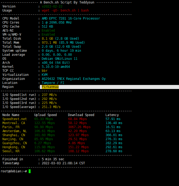Image resolution: width=179 pixels, height=186 pixels.
Task: Click the Montreal upload speed '122.55 Mbps'
Action: coord(44,123)
